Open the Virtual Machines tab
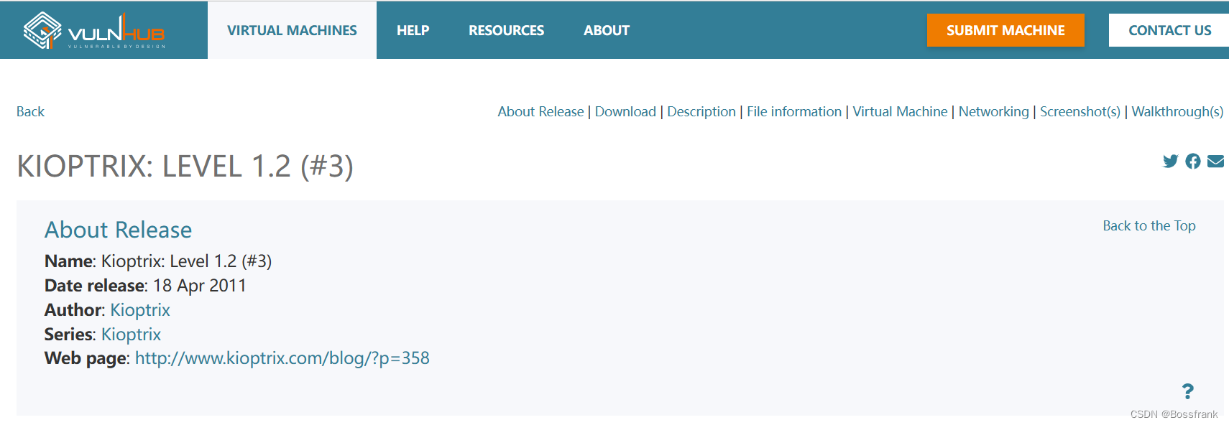Viewport: 1229px width, 425px height. tap(292, 30)
